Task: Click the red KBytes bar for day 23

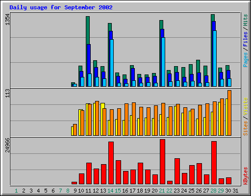Action: [177, 171]
